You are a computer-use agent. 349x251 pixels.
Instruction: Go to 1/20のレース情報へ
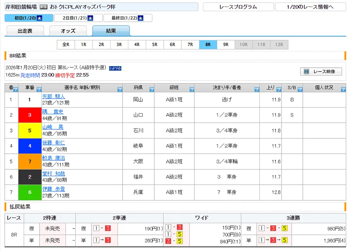310,7
